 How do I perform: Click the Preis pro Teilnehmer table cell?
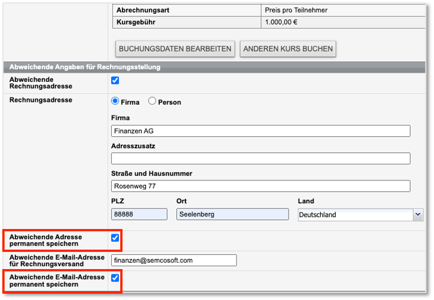pos(296,10)
